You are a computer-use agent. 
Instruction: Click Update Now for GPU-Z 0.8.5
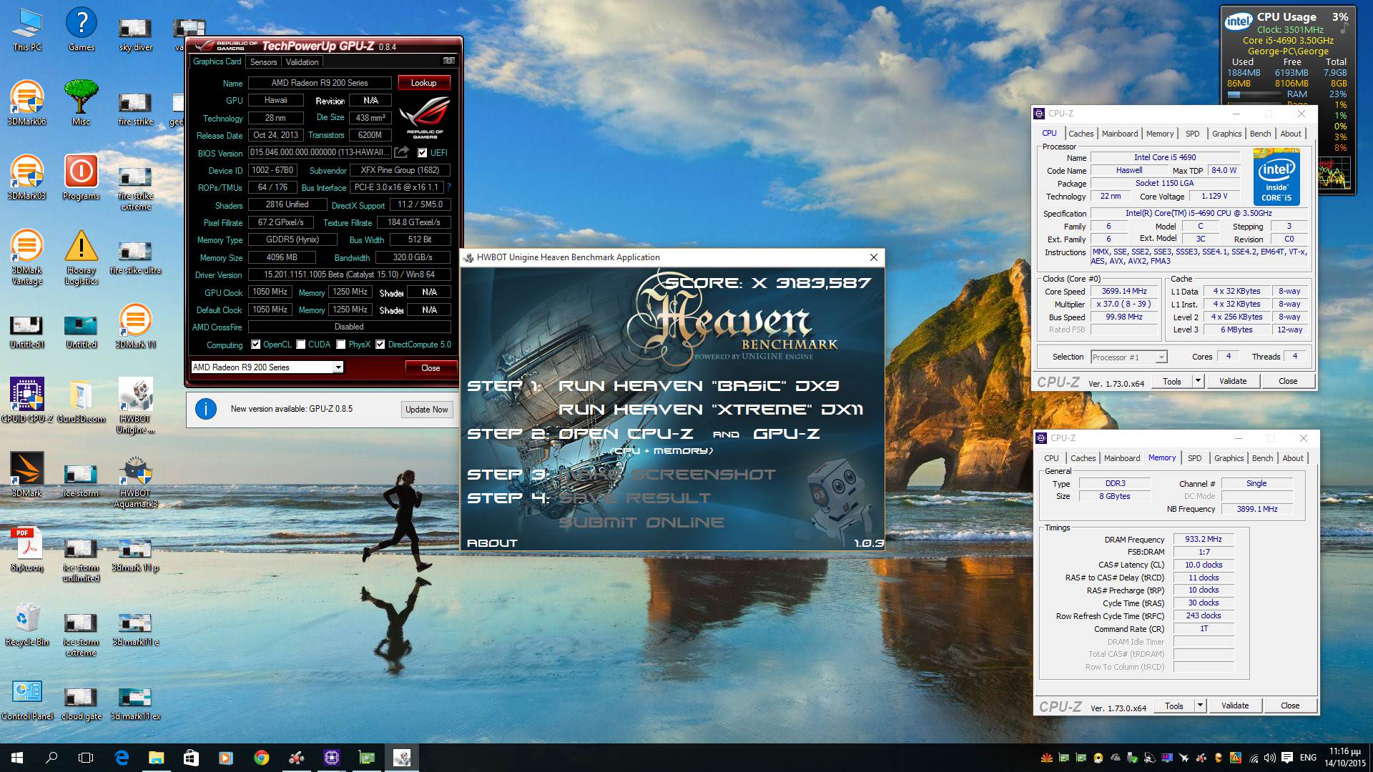click(426, 410)
